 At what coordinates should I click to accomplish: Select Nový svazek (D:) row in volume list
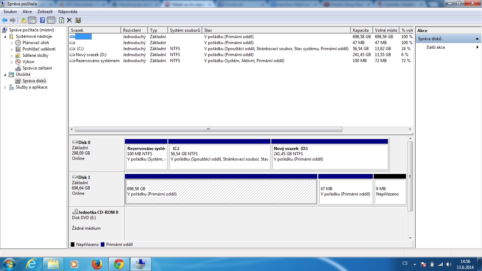241,55
